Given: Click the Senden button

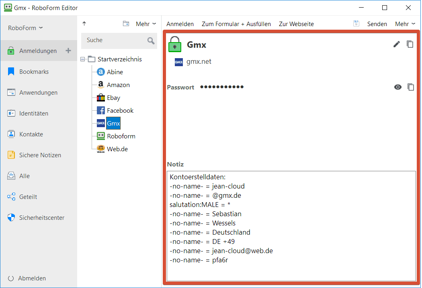Looking at the screenshot, I should [377, 24].
